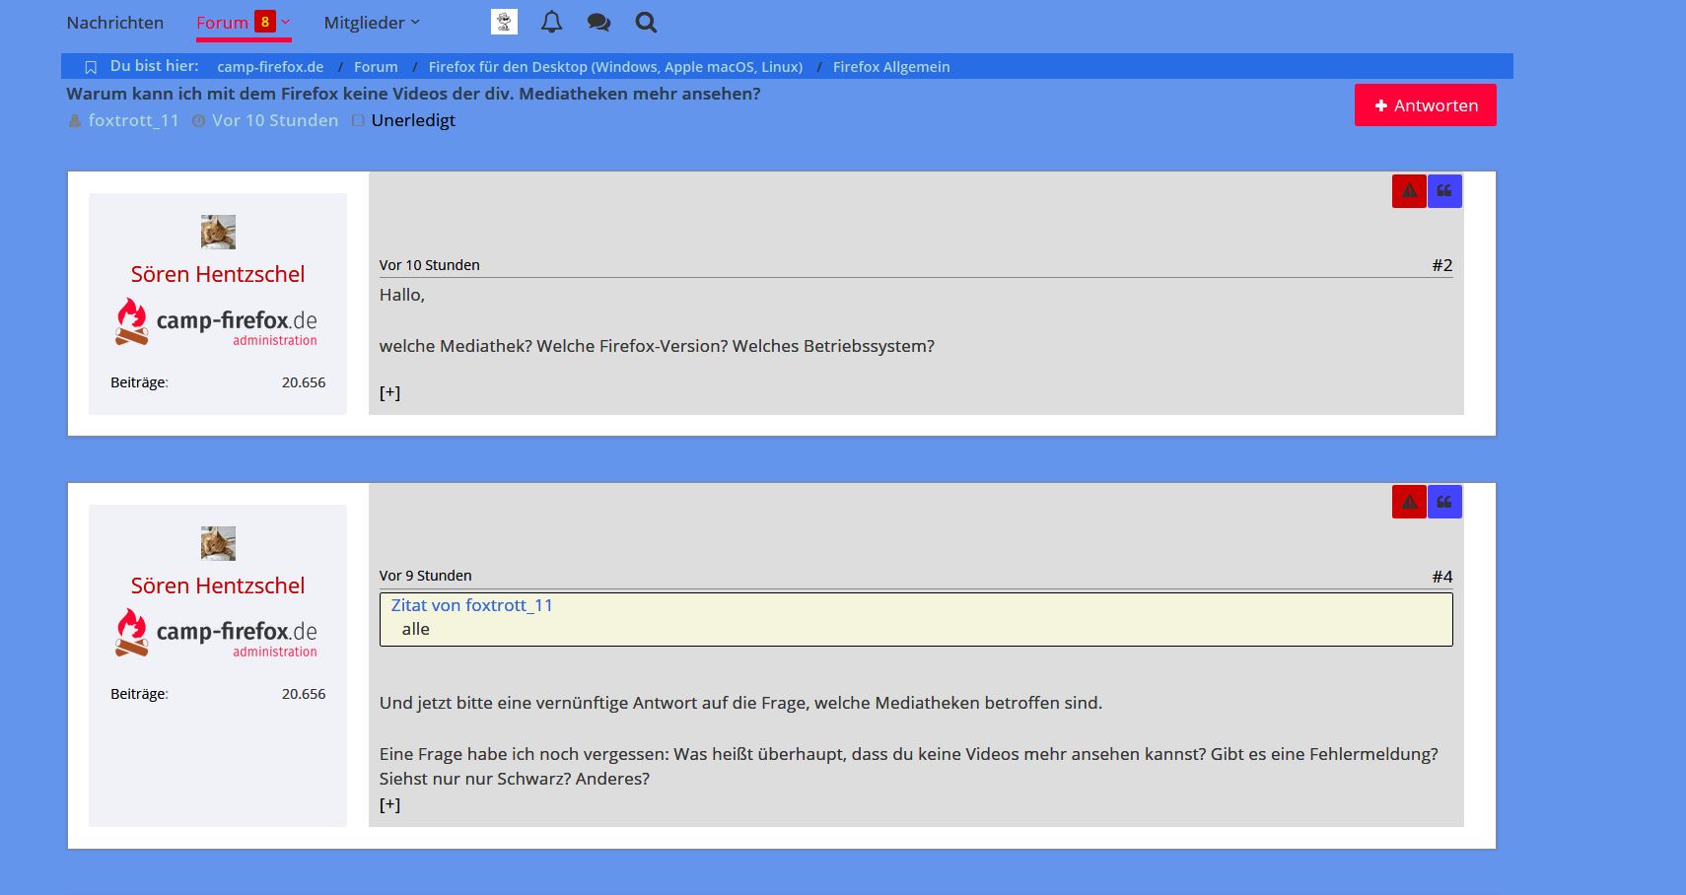Click quoted text 'alle' in quote box
The image size is (1686, 895).
[x=416, y=629]
